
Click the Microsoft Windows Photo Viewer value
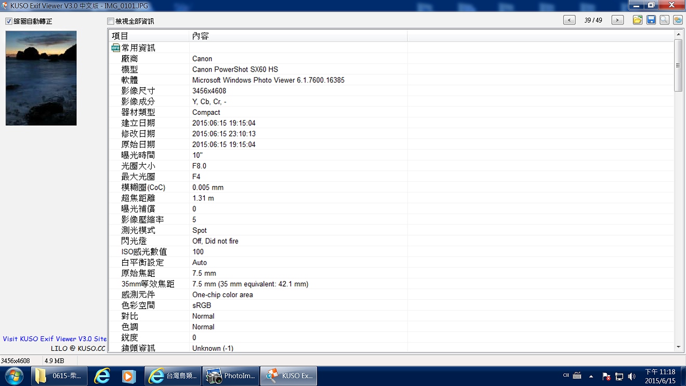click(268, 80)
